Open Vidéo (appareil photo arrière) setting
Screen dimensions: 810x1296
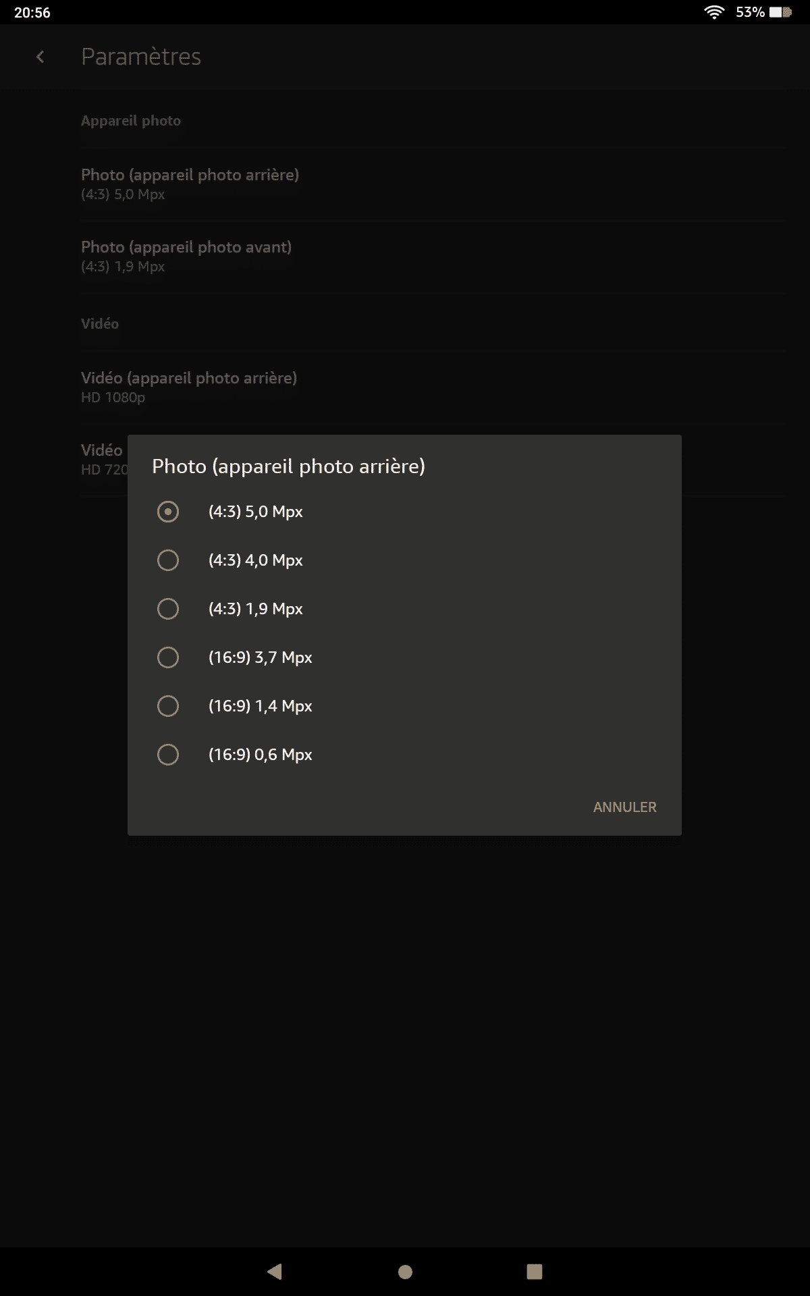click(433, 387)
